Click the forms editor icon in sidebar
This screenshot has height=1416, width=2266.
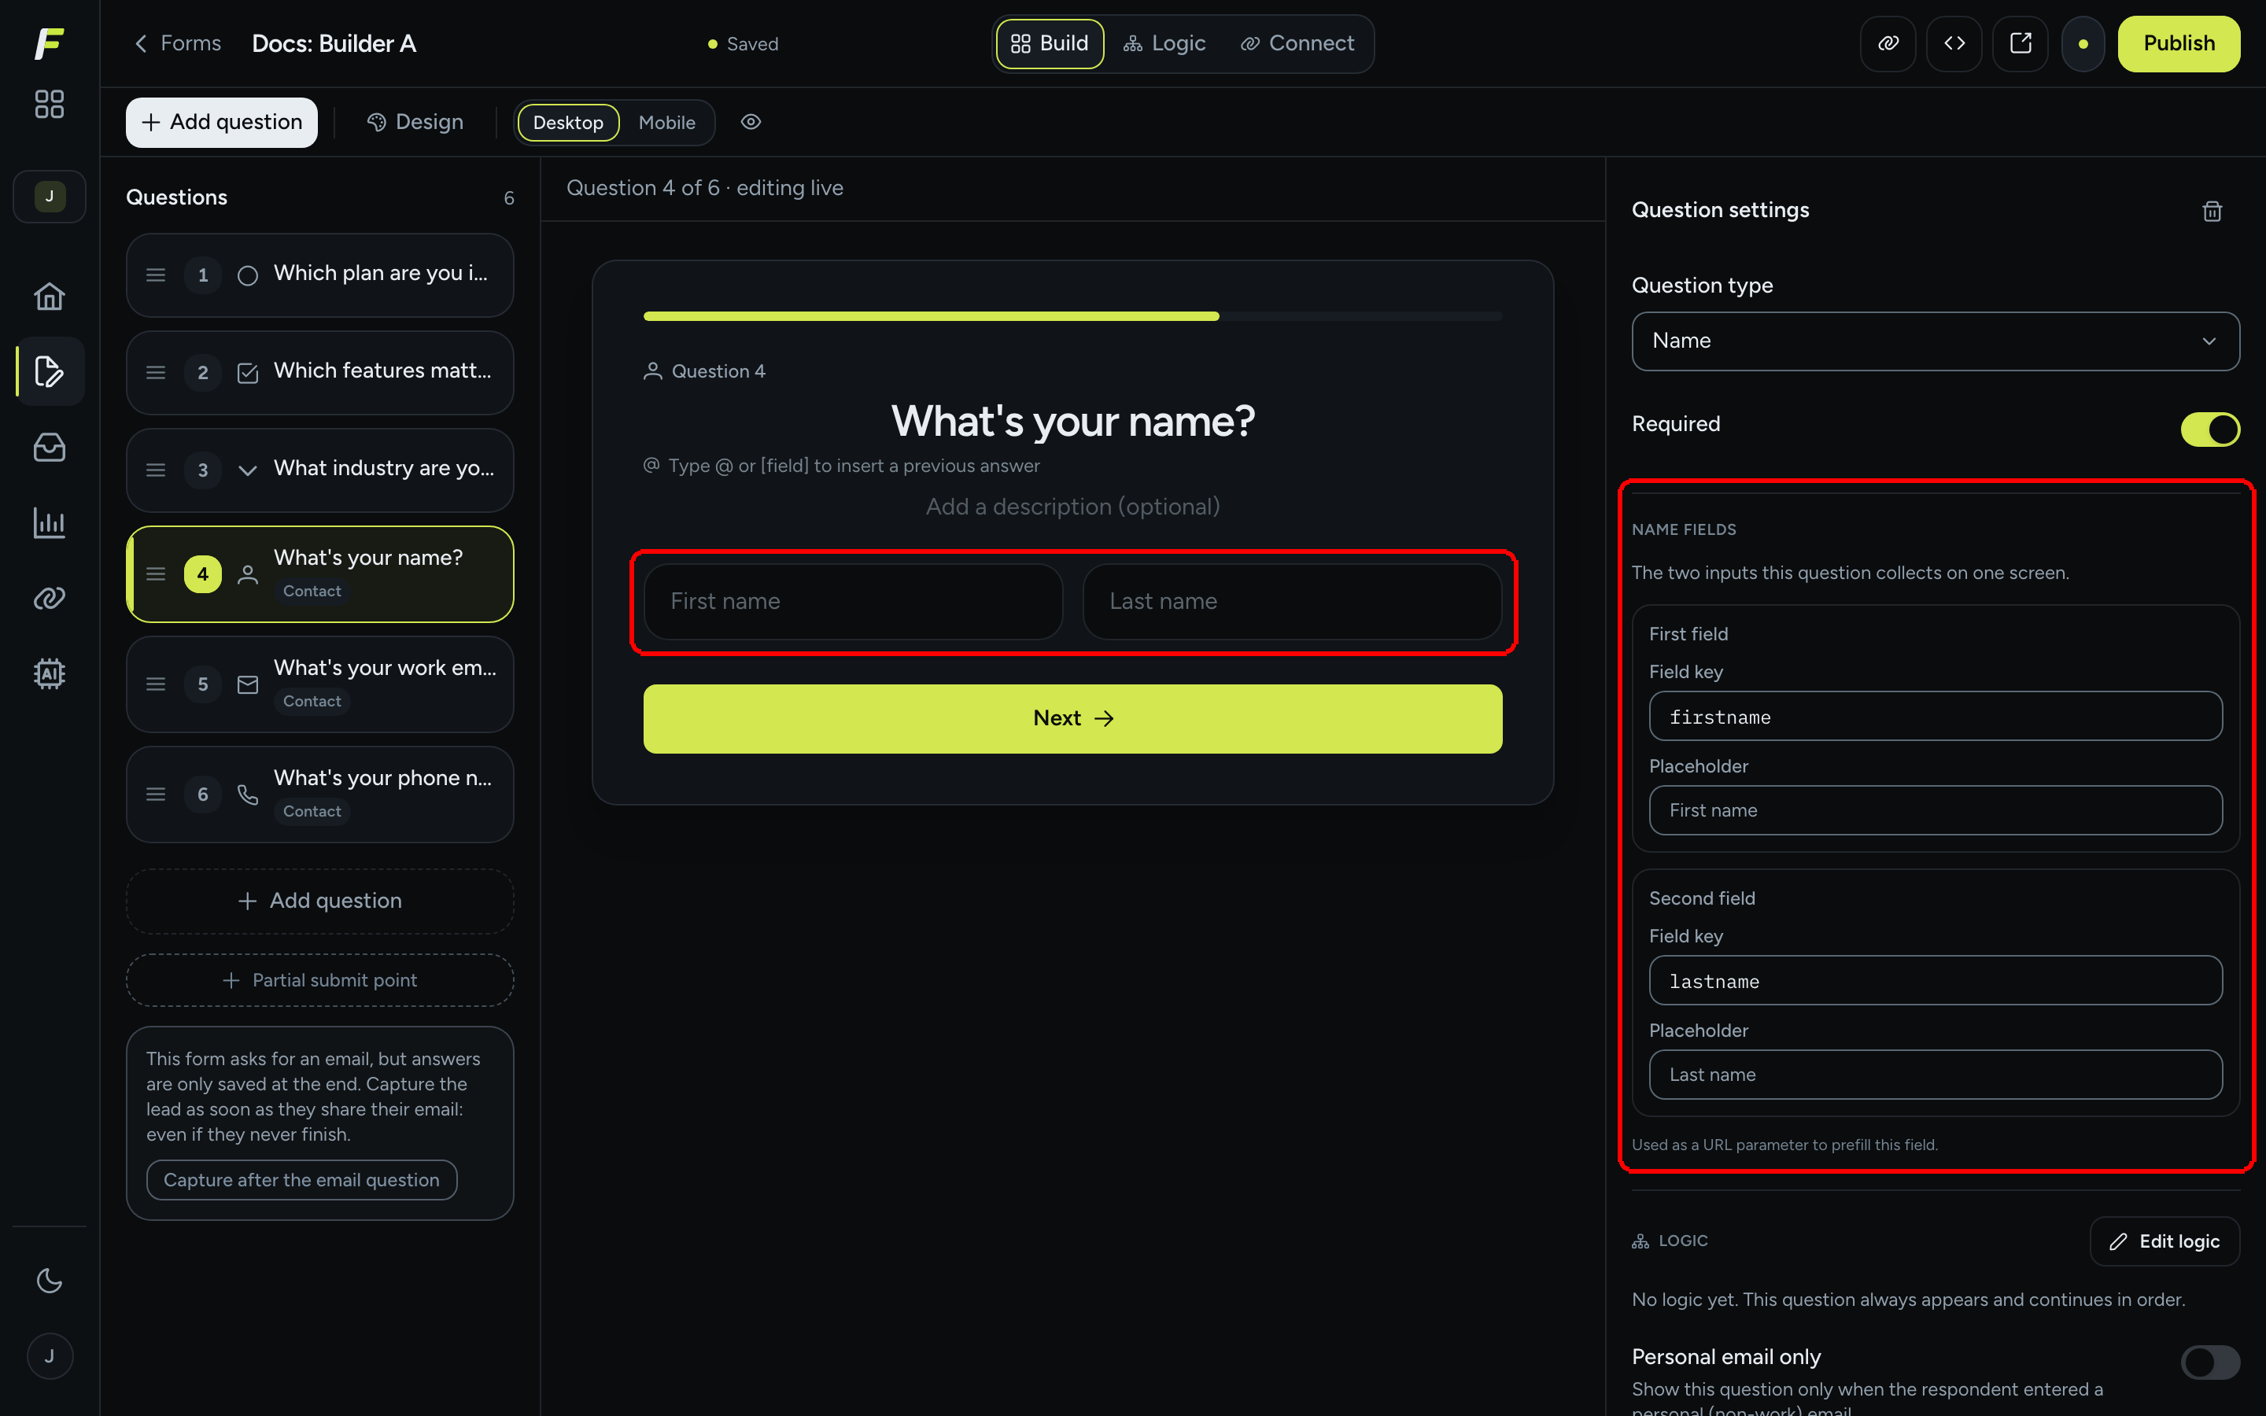pyautogui.click(x=49, y=372)
